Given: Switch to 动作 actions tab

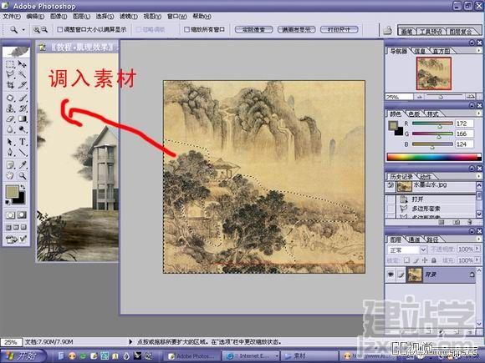Looking at the screenshot, I should click(426, 177).
